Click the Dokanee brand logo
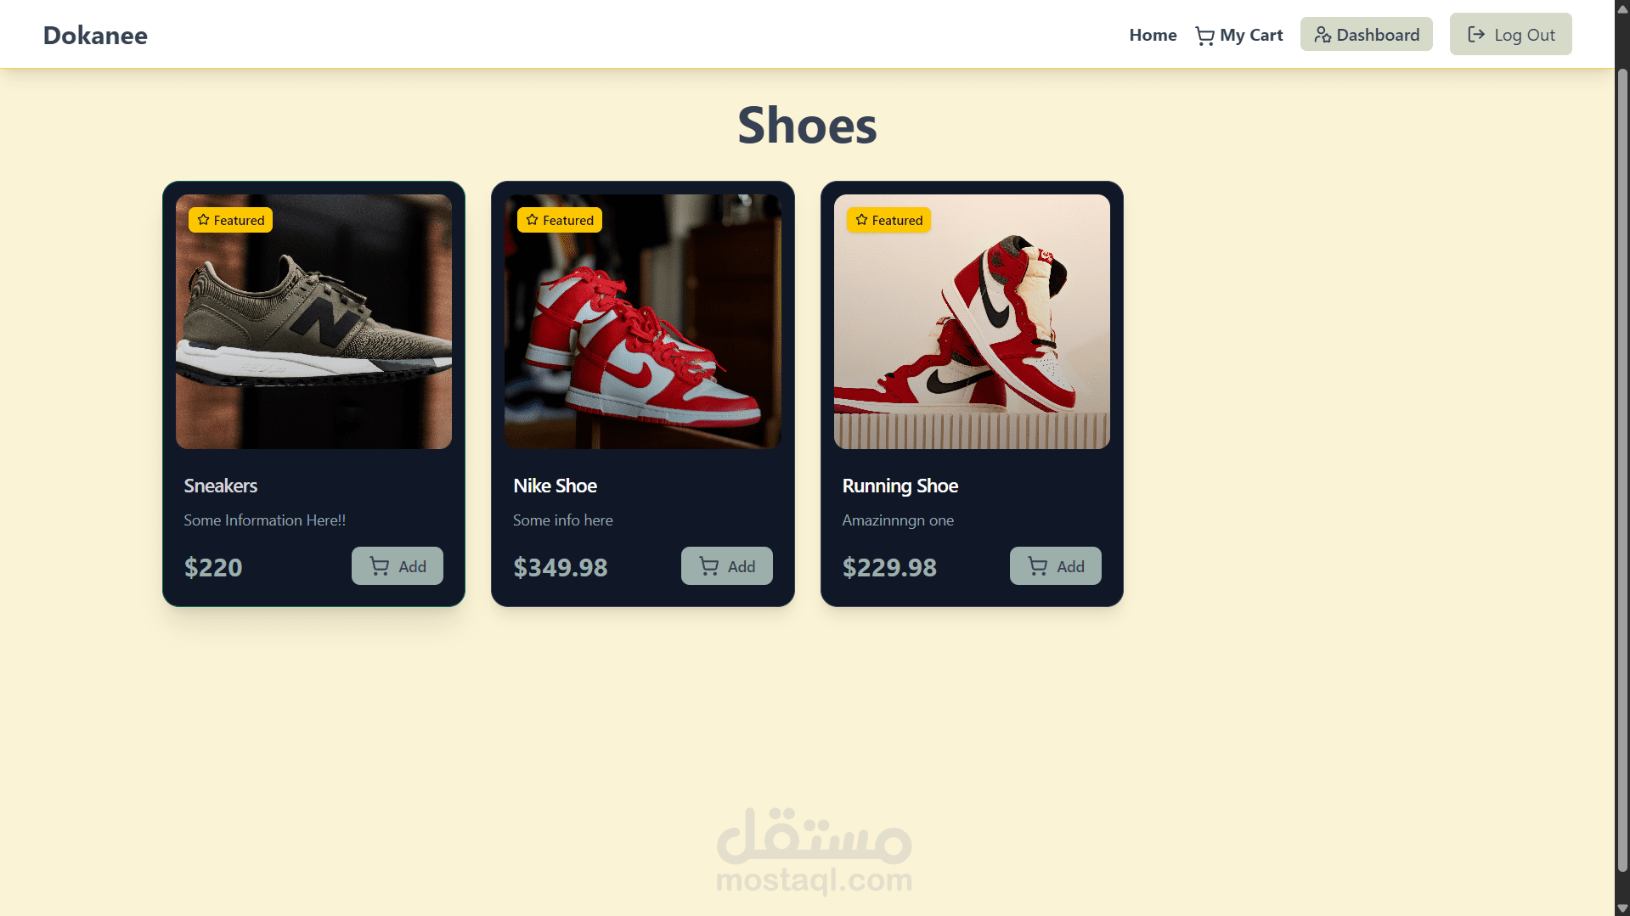The height and width of the screenshot is (916, 1630). click(x=95, y=35)
